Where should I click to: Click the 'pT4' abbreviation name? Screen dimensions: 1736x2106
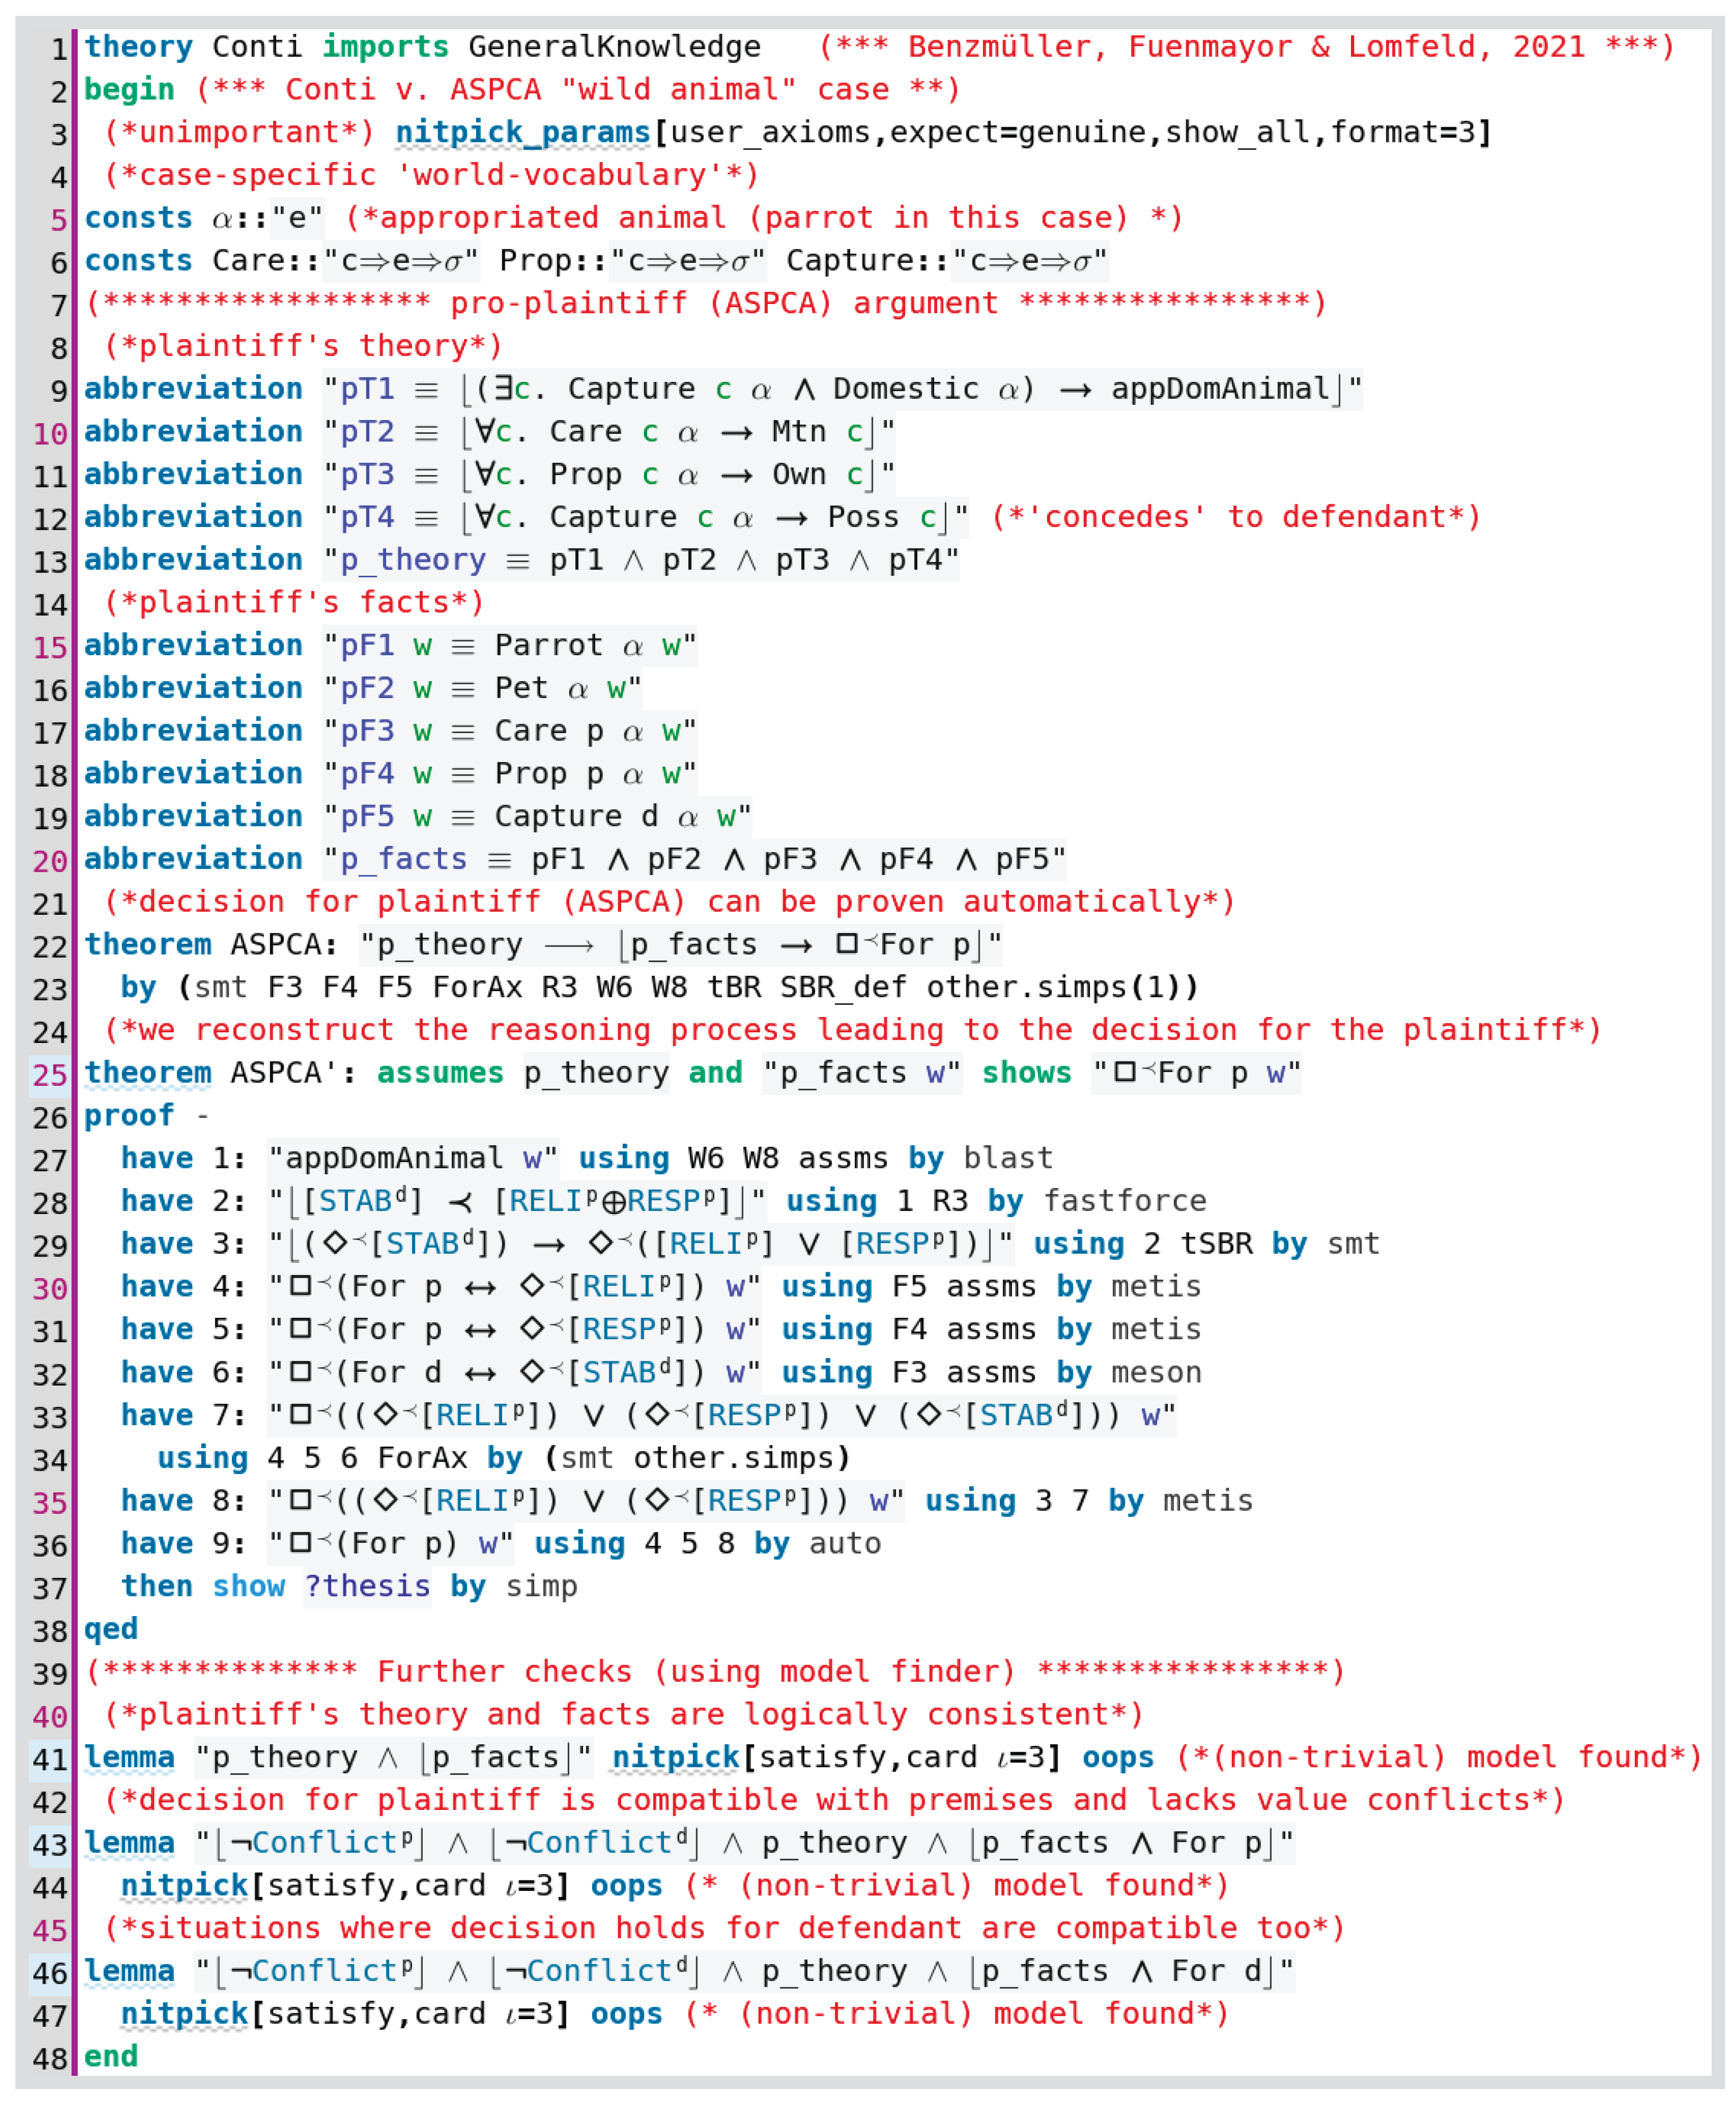pos(367,517)
